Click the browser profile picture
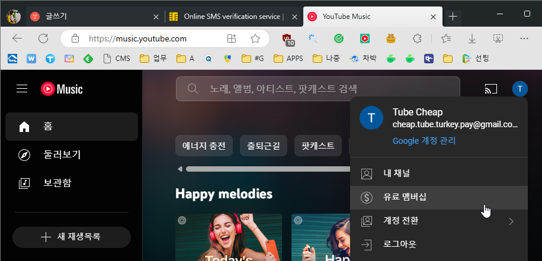 click(x=14, y=16)
